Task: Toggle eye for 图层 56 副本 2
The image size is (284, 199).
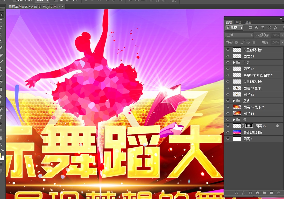Action: coord(228,107)
